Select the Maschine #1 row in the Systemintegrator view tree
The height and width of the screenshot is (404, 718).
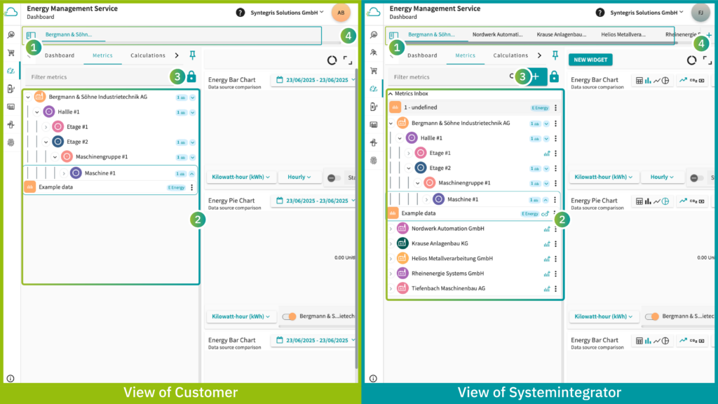[x=475, y=200]
